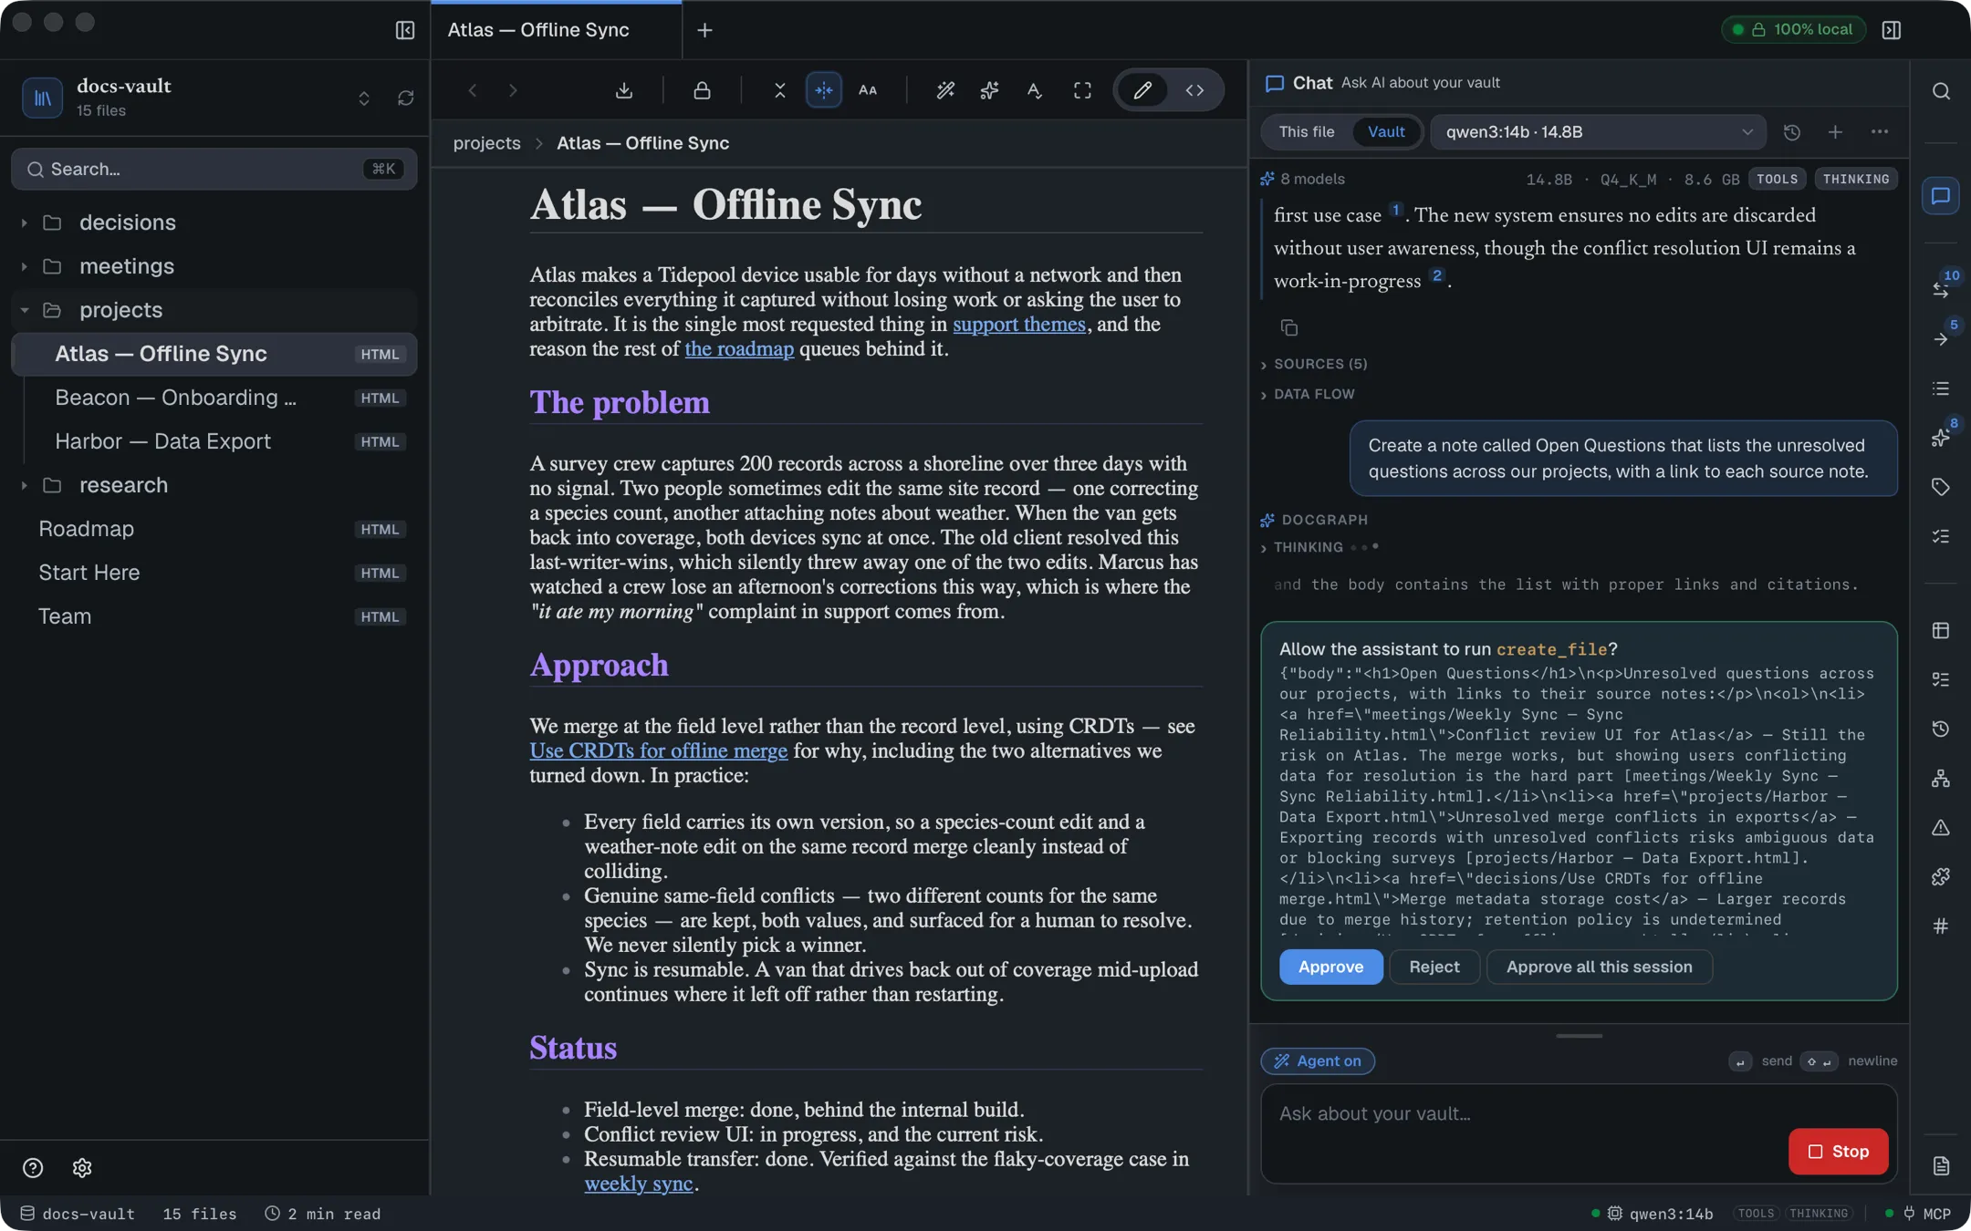This screenshot has height=1231, width=1971.
Task: Open the support themes link
Action: 1018,325
